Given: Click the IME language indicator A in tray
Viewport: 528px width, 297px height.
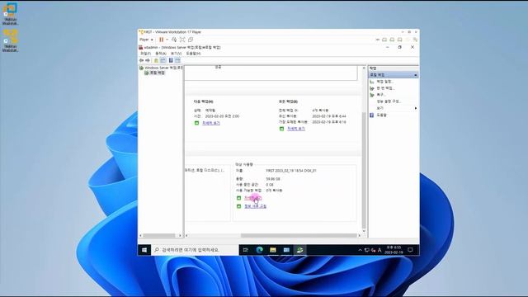Looking at the screenshot, I should (379, 250).
